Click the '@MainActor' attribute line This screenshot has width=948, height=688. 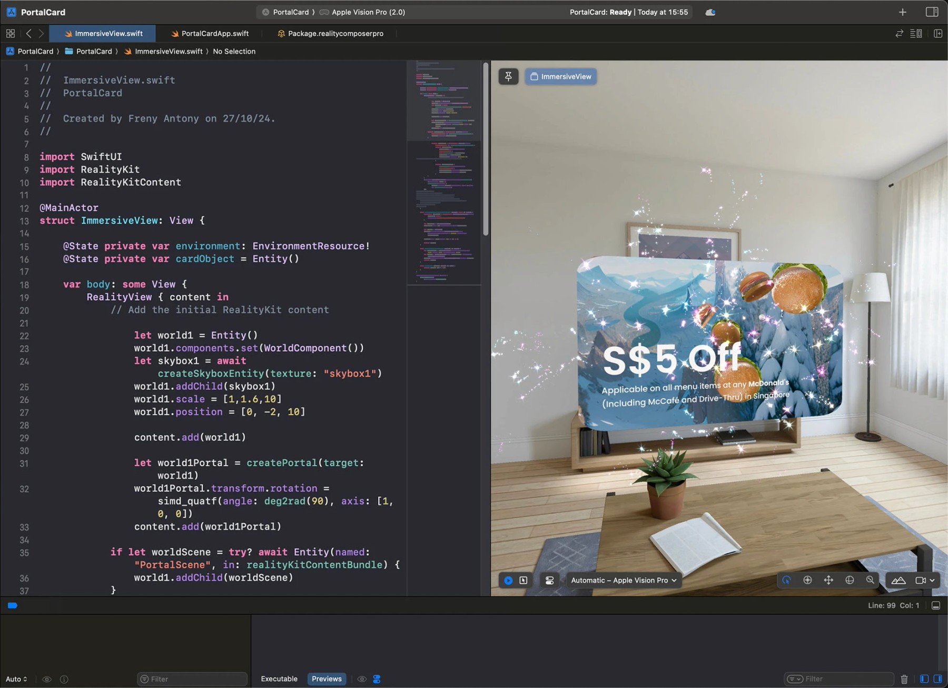(69, 207)
